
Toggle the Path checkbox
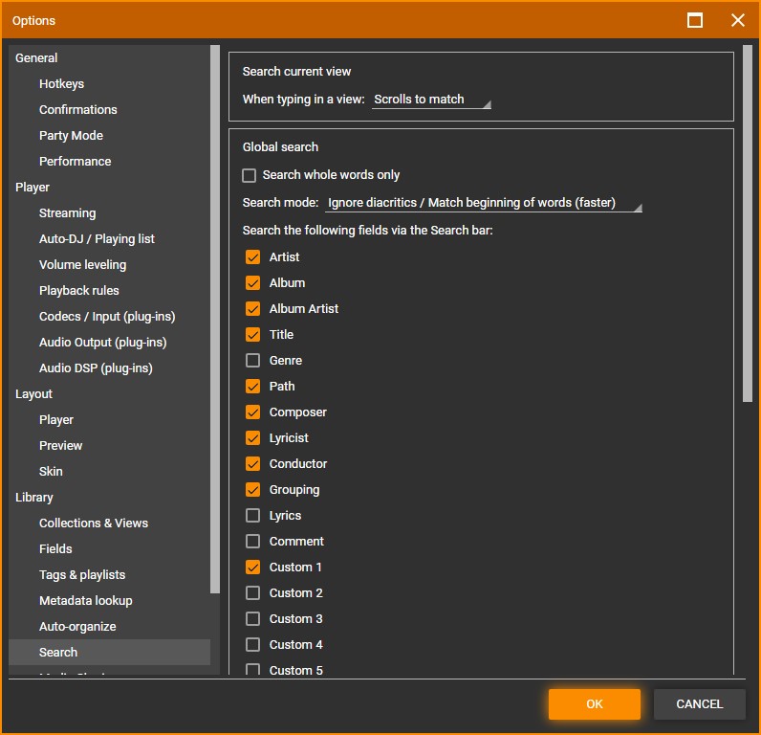point(252,387)
